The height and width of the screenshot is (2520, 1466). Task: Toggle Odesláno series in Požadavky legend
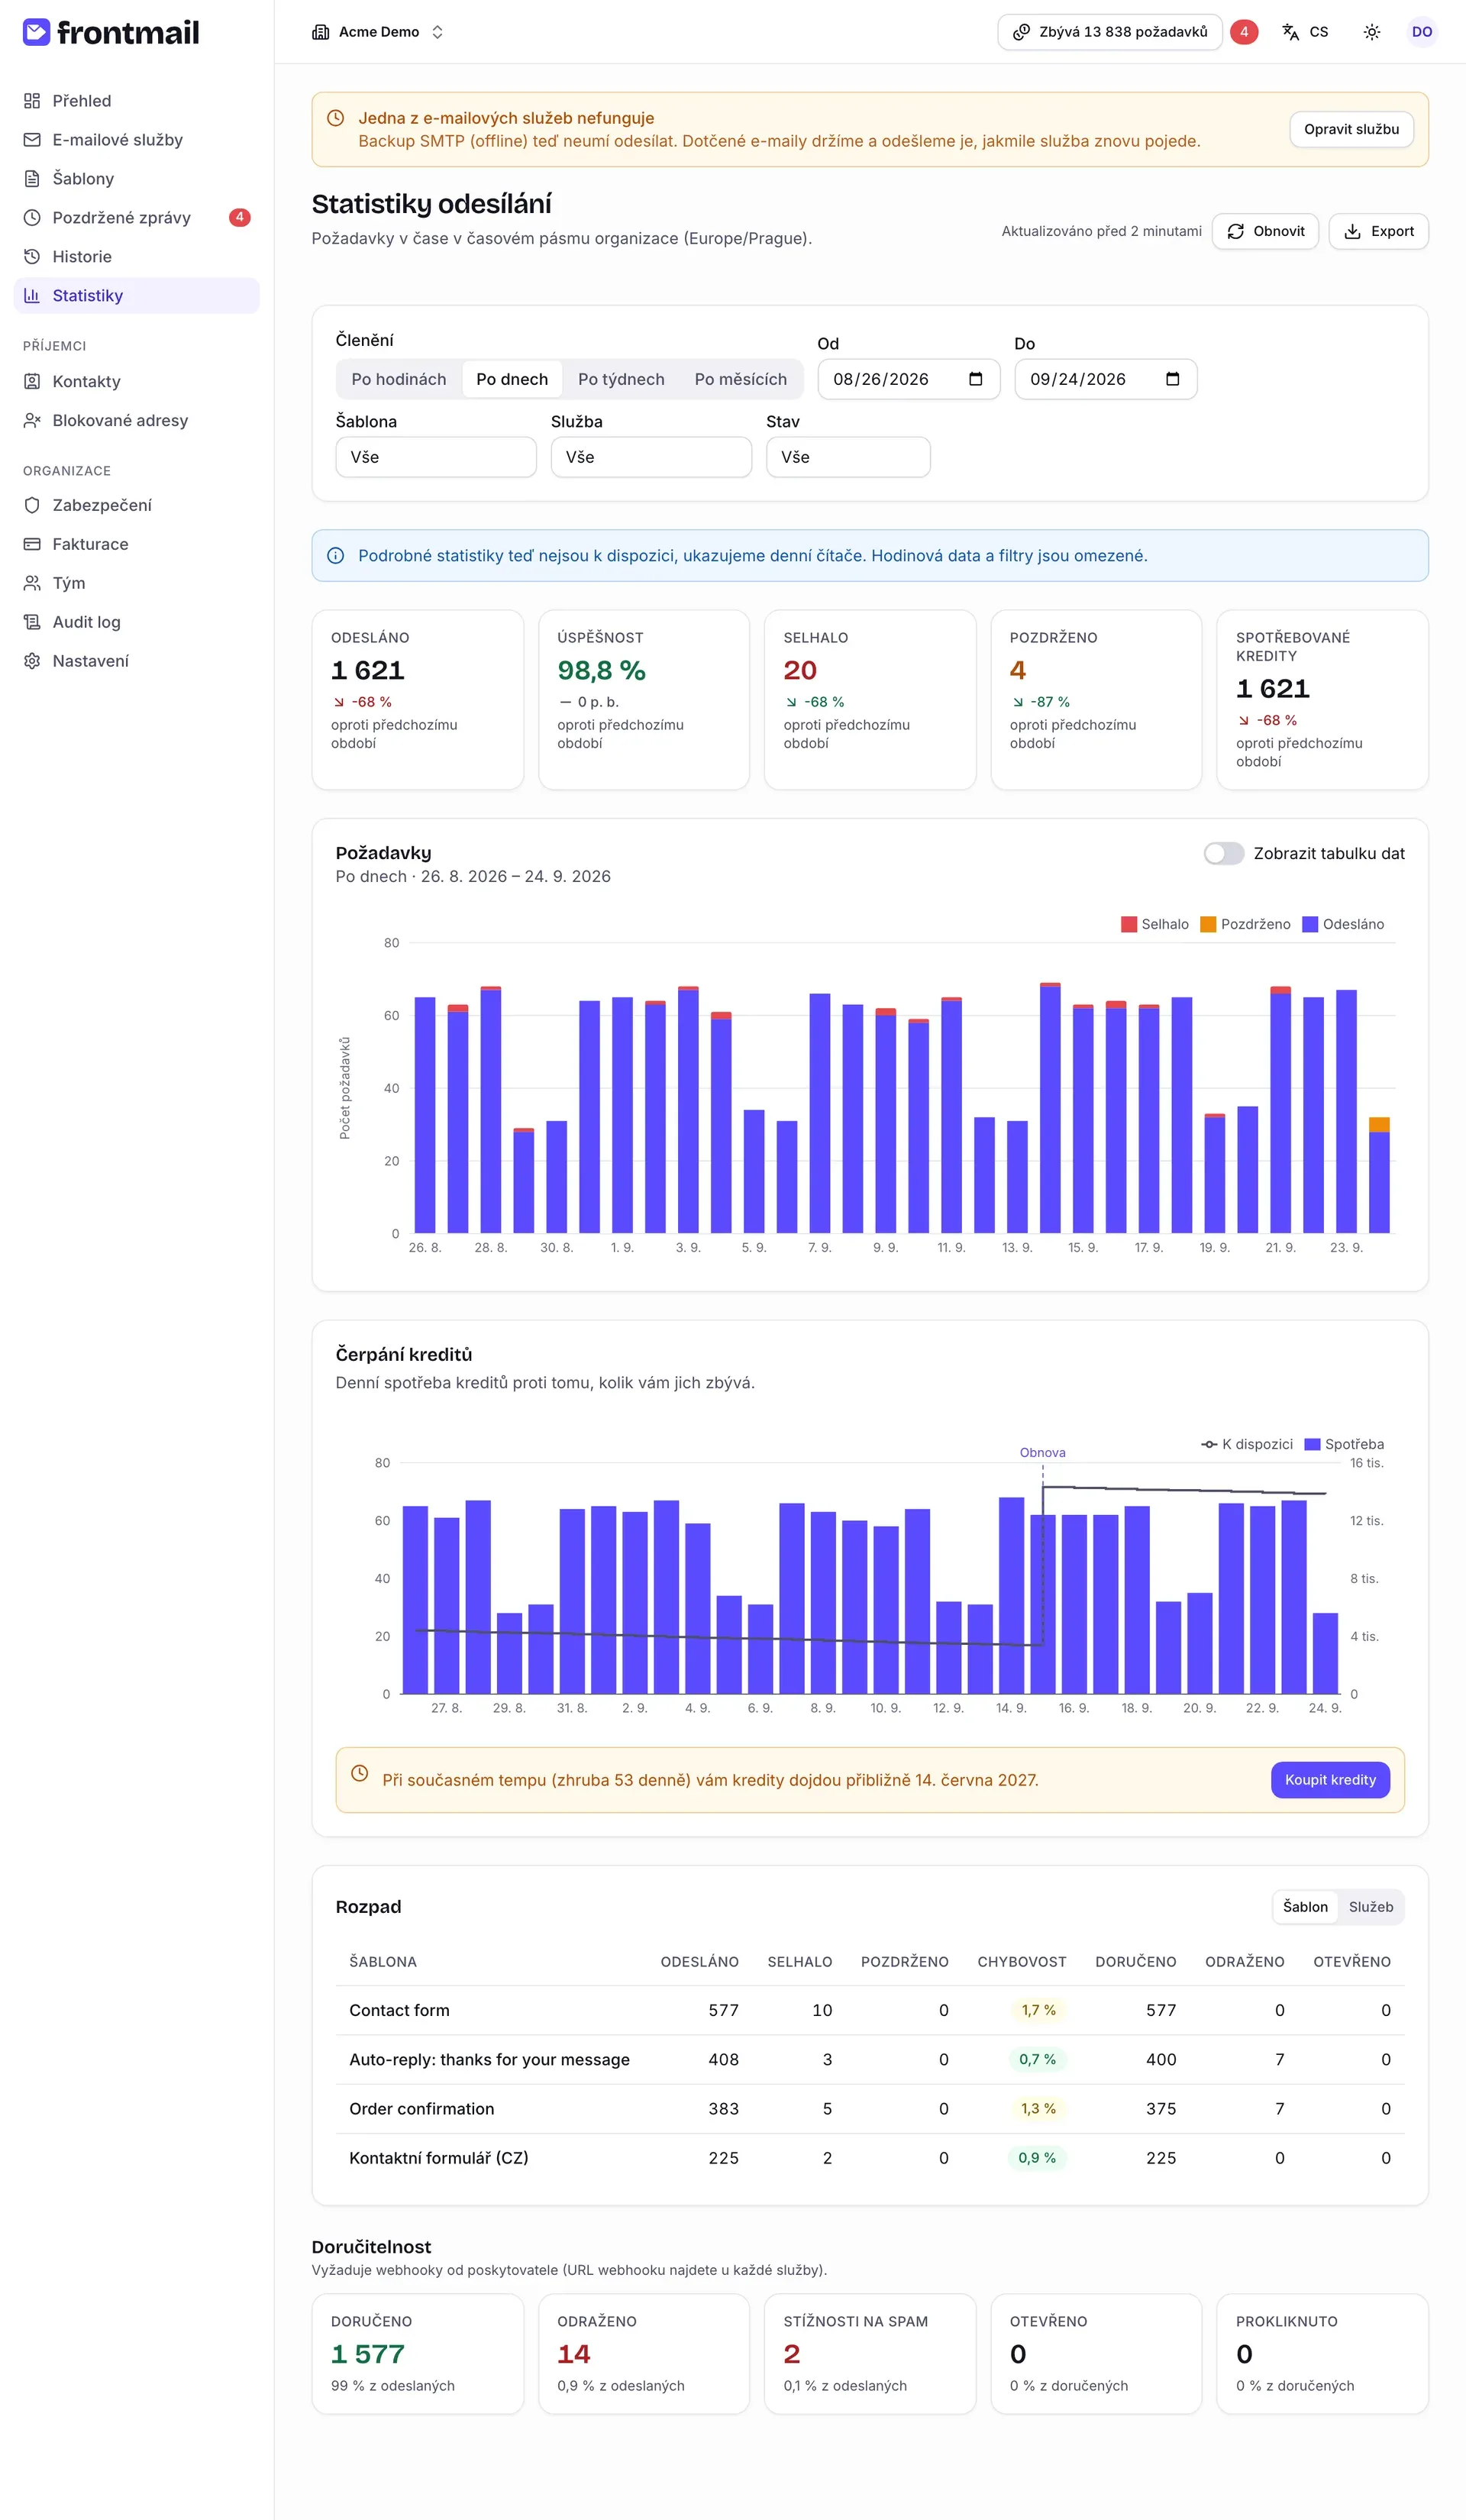point(1343,925)
